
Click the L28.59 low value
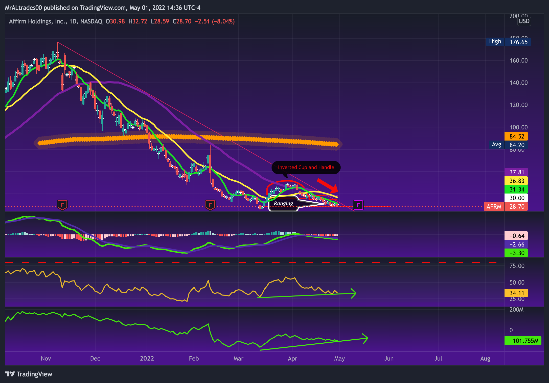[x=160, y=21]
